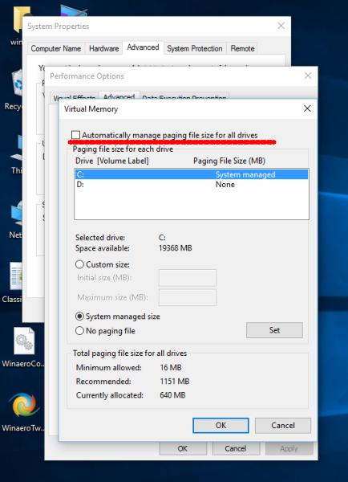Viewport: 348px width, 482px height.
Task: Select the Custom size radio button
Action: pos(79,264)
